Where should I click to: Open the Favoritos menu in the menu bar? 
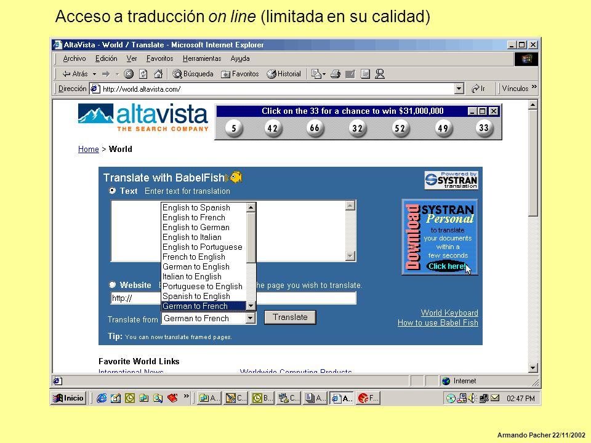pos(159,58)
